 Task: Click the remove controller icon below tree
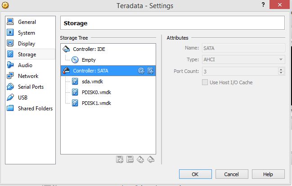151,159
